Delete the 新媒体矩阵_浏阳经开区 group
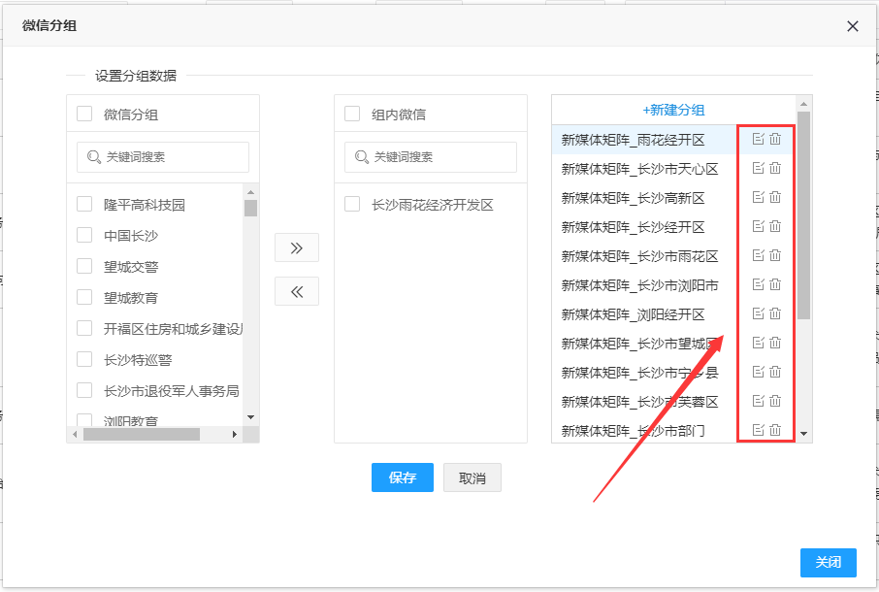Viewport: 879px width, 592px height. click(x=775, y=313)
